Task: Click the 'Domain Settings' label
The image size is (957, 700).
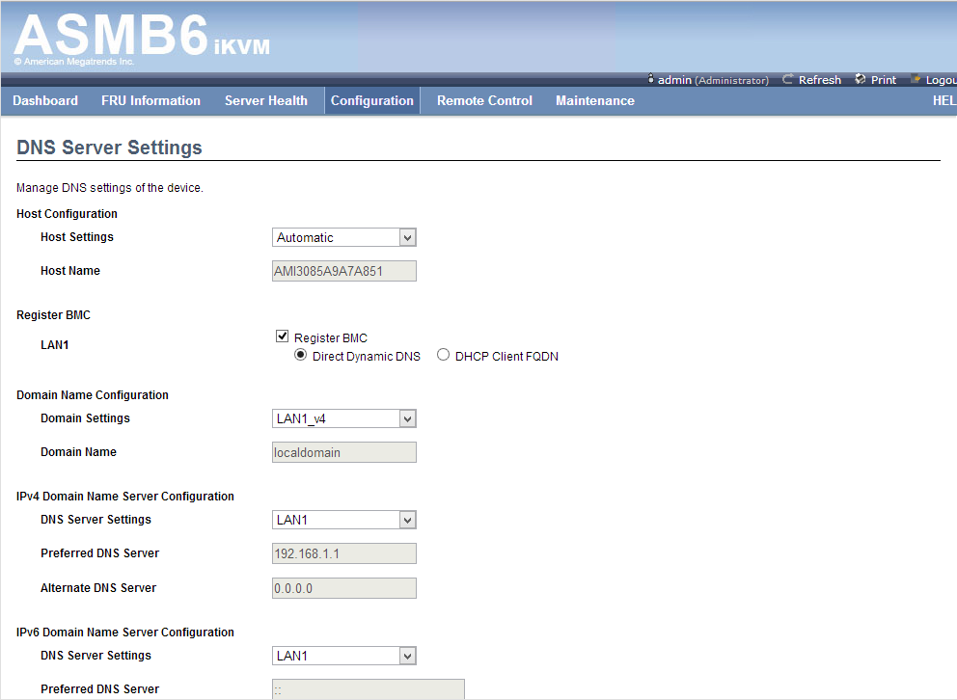Action: (x=85, y=418)
